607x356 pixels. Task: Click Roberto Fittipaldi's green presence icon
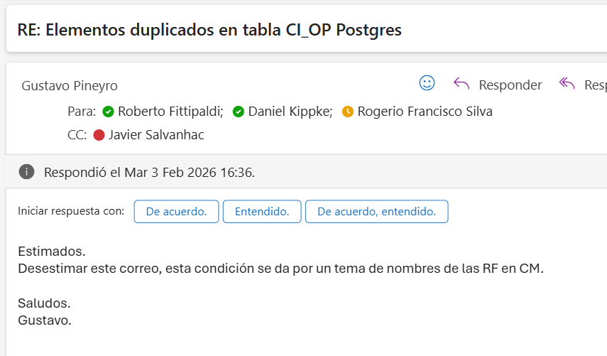[x=109, y=112]
